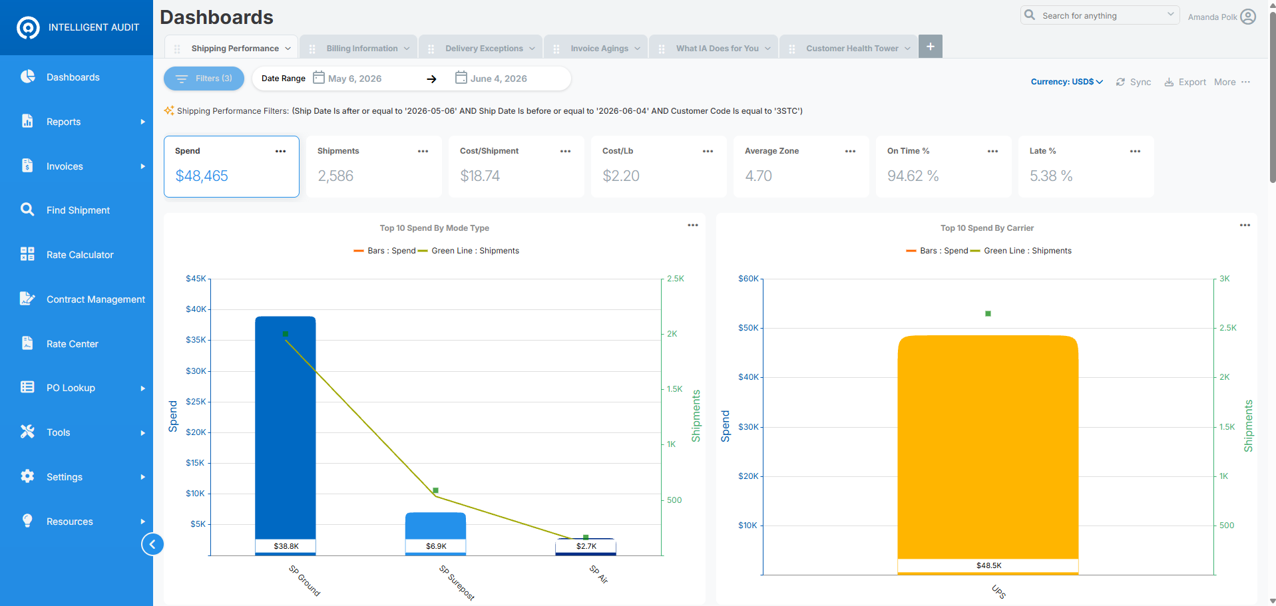1276x606 pixels.
Task: Click the yellow UPS spend bar
Action: point(988,455)
